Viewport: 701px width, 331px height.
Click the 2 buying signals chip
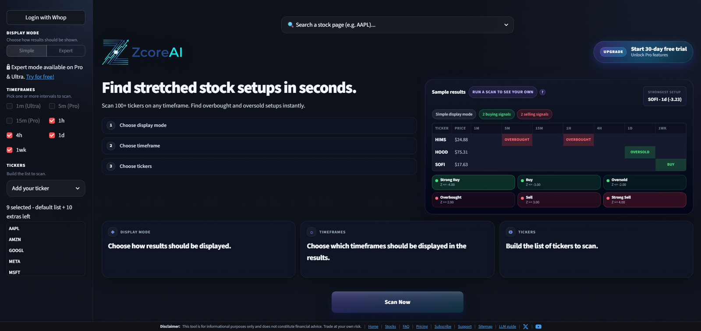[x=496, y=114]
